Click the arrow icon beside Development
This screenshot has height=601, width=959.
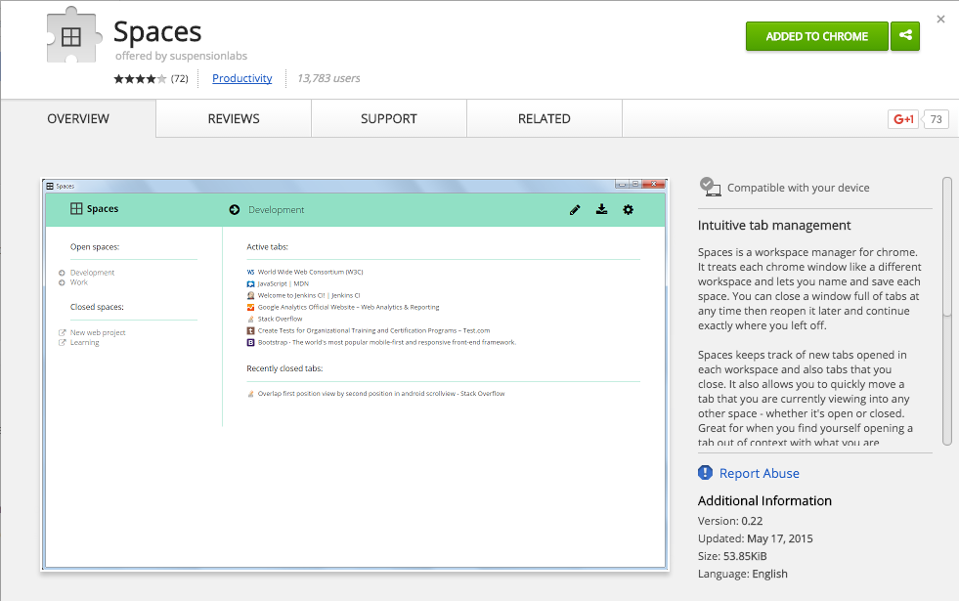pos(235,209)
